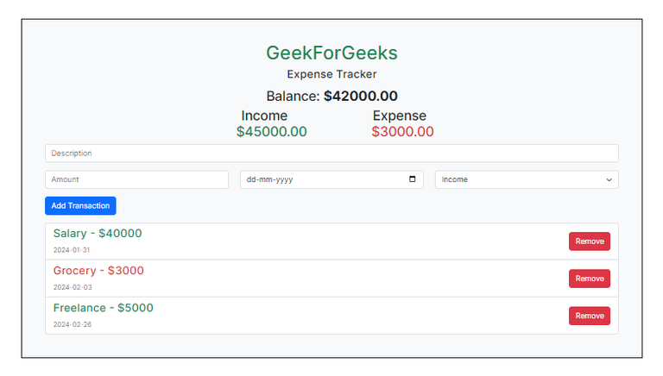The width and height of the screenshot is (663, 376).
Task: Select the dd-mm-yyyy date text box
Action: pyautogui.click(x=319, y=179)
